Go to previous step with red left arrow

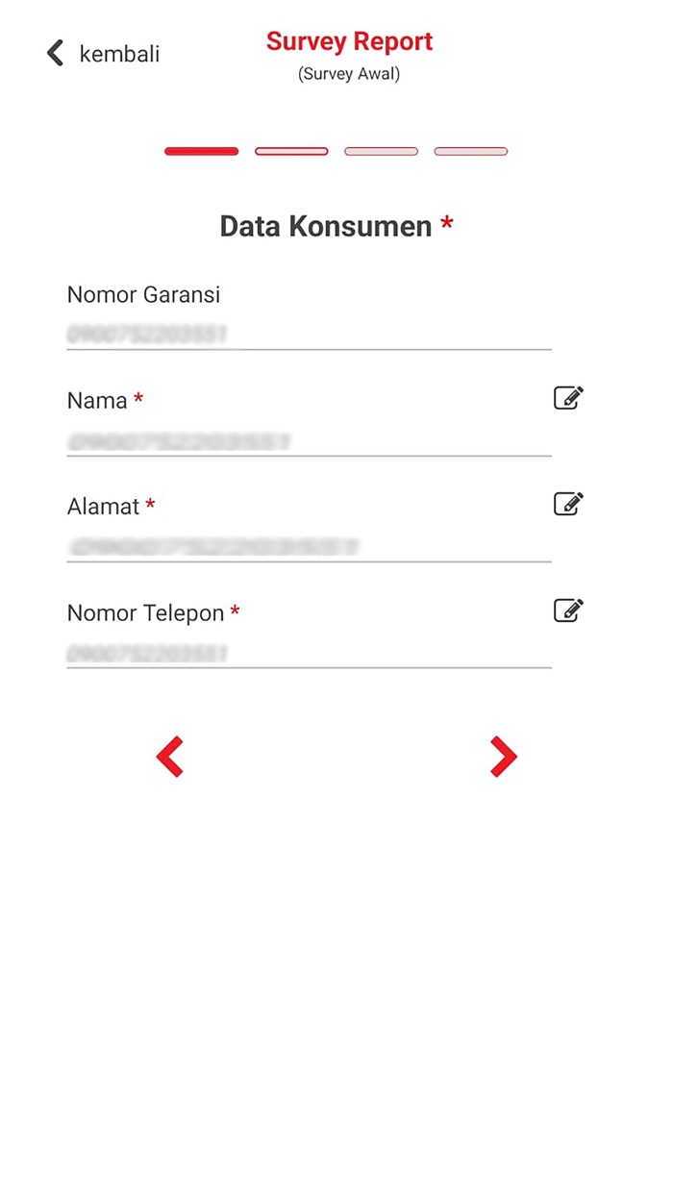(x=170, y=757)
